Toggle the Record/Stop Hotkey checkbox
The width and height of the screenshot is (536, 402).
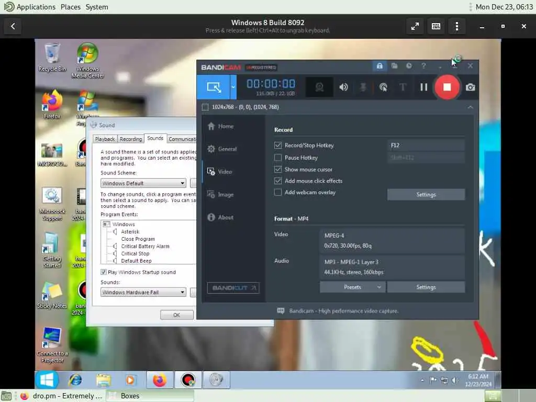278,146
